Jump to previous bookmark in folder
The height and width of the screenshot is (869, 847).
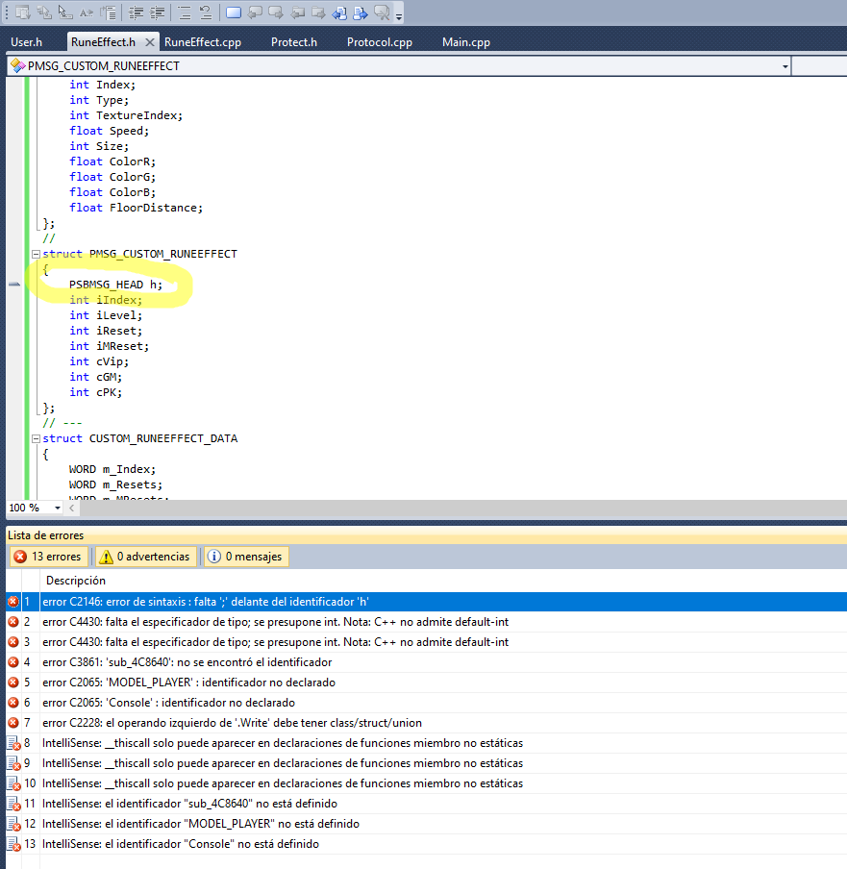click(298, 12)
